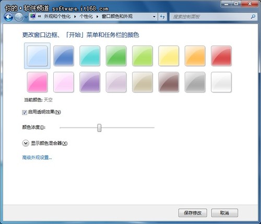
Task: Click the Forward navigation arrow
Action: [19, 17]
